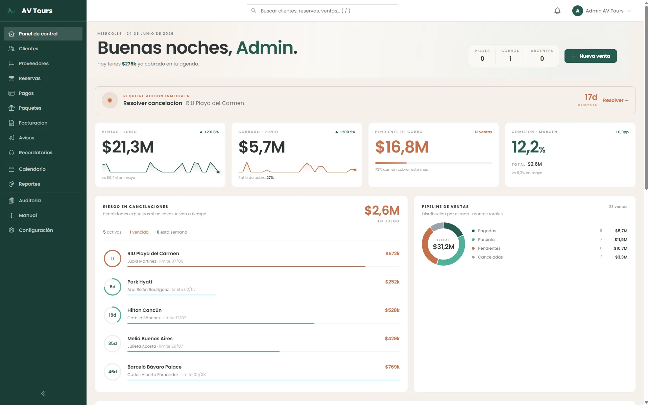This screenshot has height=405, width=648.
Task: Click the Recordatorios bell icon in sidebar
Action: point(11,153)
